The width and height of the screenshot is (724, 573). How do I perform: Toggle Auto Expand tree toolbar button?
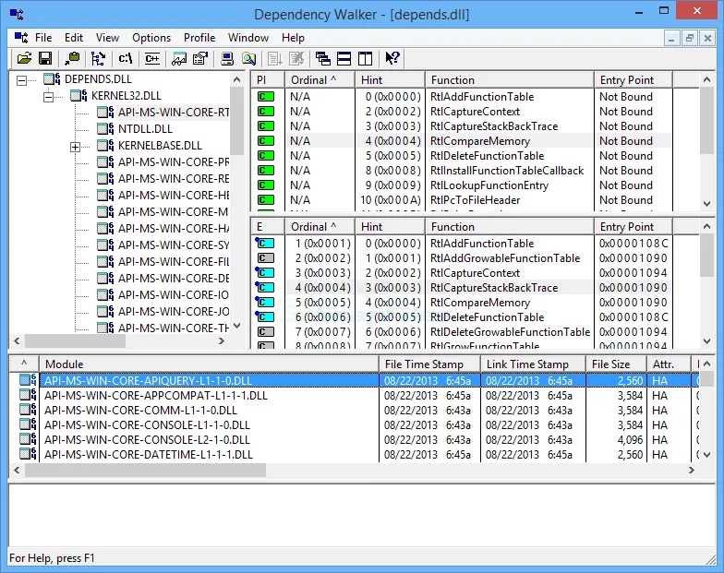[98, 59]
